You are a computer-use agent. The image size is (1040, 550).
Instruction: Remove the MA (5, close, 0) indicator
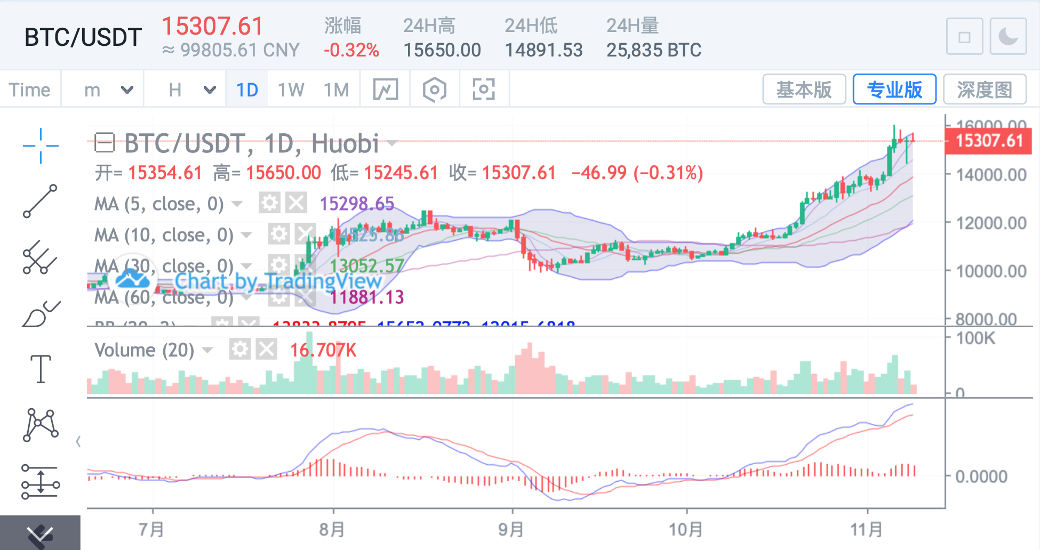click(297, 203)
